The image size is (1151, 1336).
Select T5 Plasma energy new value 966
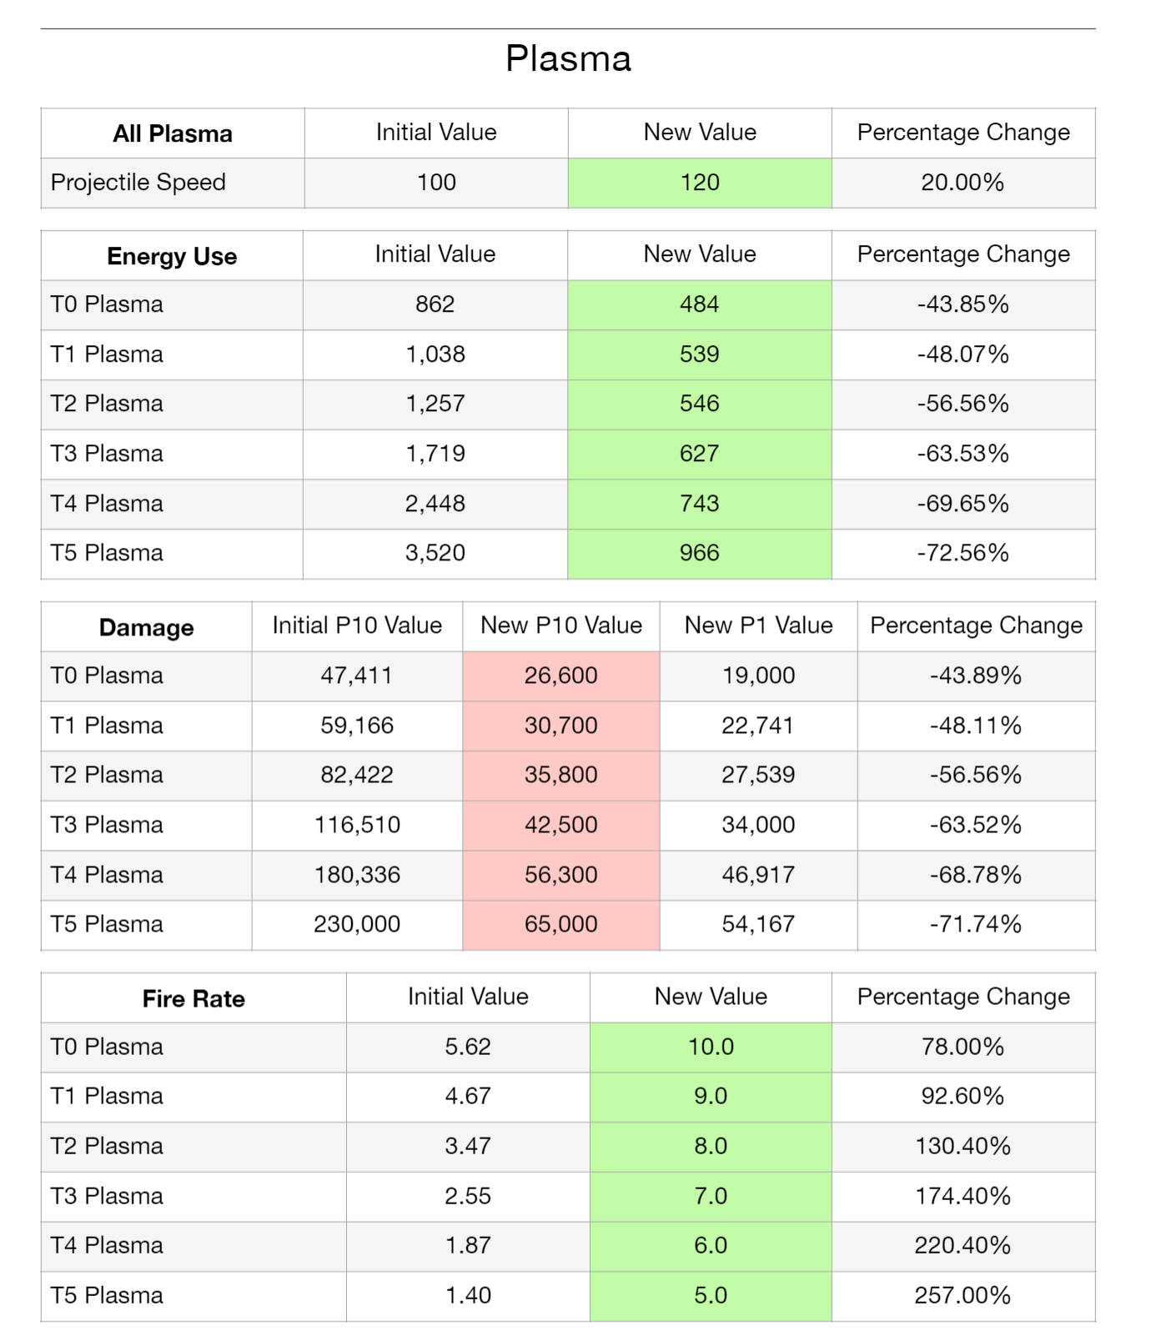point(700,553)
